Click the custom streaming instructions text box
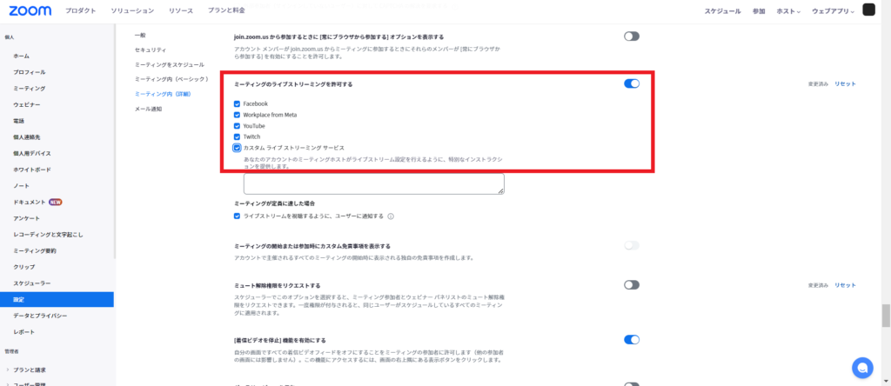 374,184
